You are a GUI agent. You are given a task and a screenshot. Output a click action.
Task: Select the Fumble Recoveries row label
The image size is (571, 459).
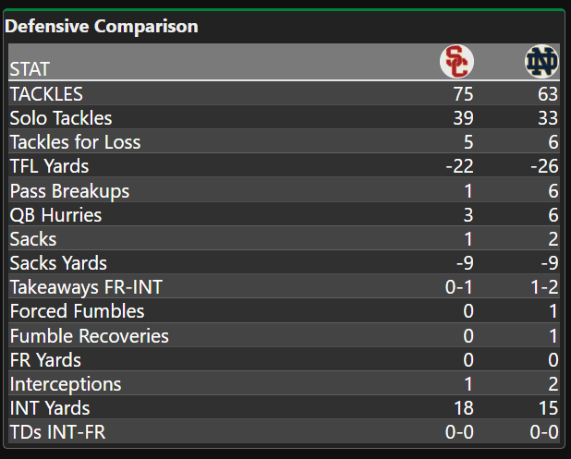tap(89, 335)
